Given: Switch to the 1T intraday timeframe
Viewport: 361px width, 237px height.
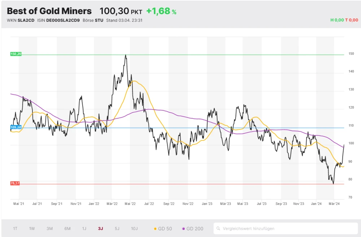Looking at the screenshot, I should click(15, 229).
